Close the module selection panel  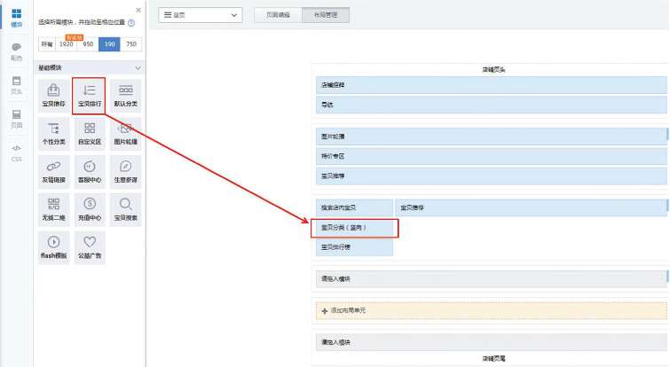tap(138, 11)
